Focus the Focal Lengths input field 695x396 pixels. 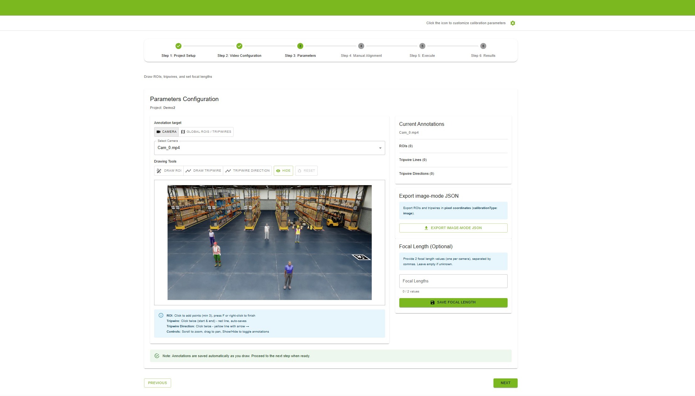click(x=453, y=281)
